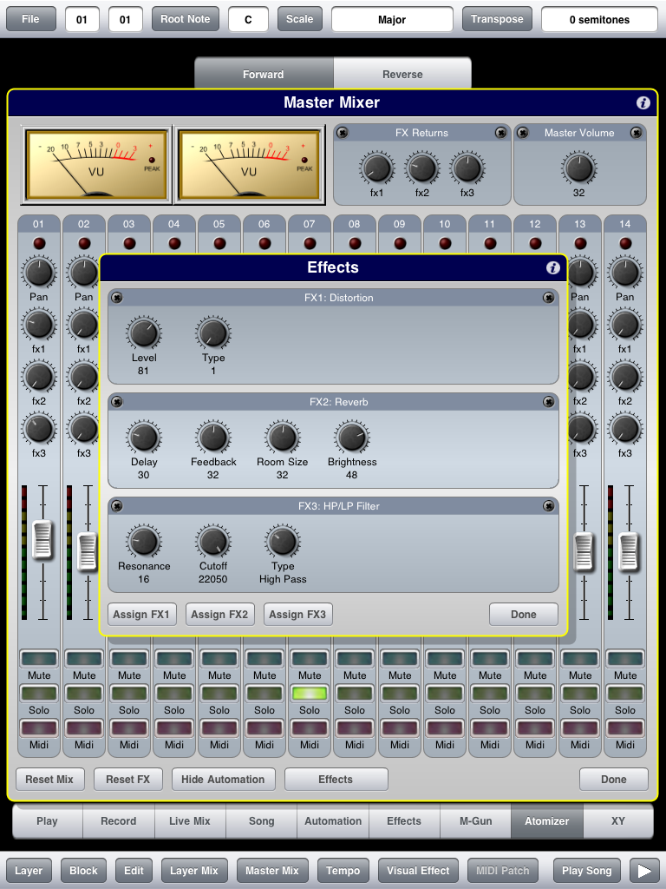Image resolution: width=666 pixels, height=889 pixels.
Task: Open the Root Note value C
Action: click(248, 19)
